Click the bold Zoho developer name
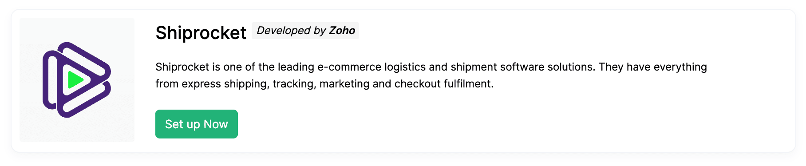Image resolution: width=806 pixels, height=166 pixels. click(x=342, y=31)
